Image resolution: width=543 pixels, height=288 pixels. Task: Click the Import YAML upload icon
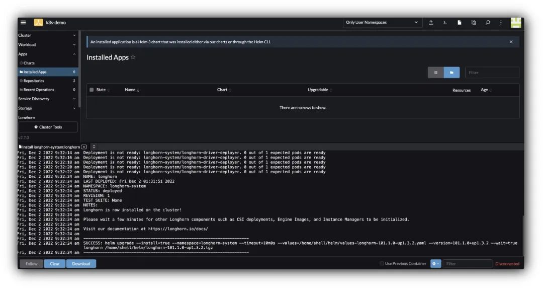click(431, 23)
